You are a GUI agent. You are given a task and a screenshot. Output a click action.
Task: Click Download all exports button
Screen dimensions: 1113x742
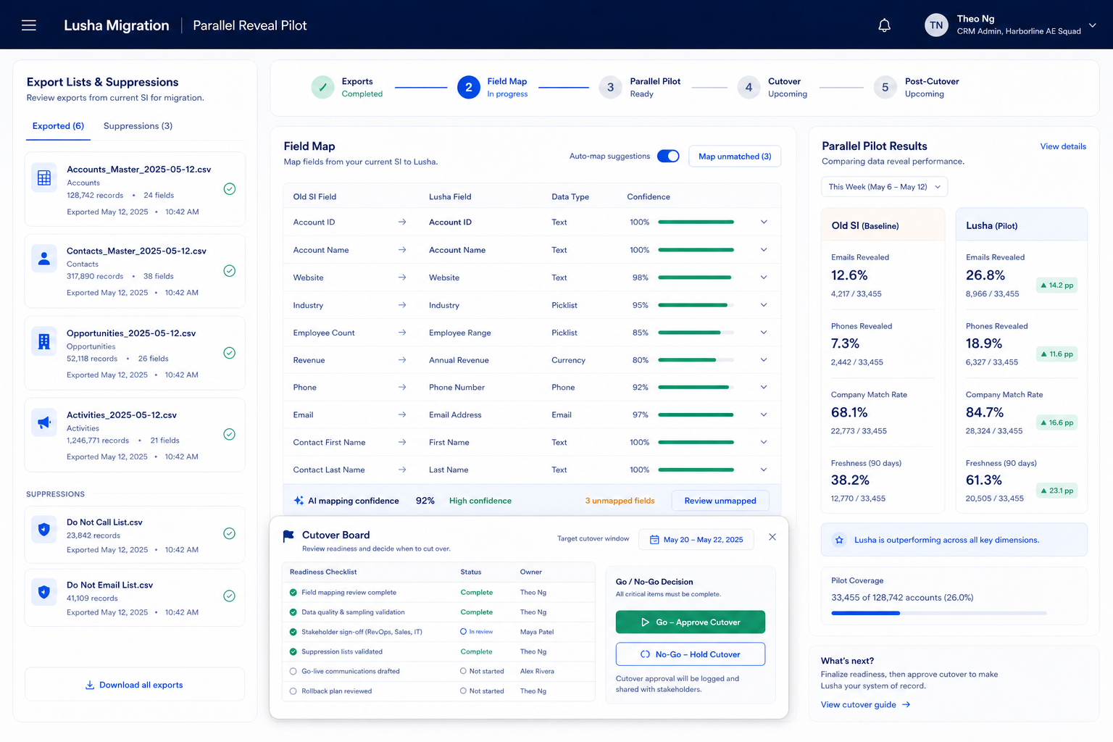(x=135, y=685)
